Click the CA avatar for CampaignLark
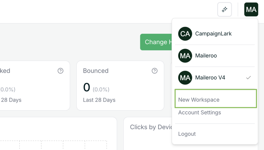This screenshot has width=264, height=150. [x=185, y=34]
